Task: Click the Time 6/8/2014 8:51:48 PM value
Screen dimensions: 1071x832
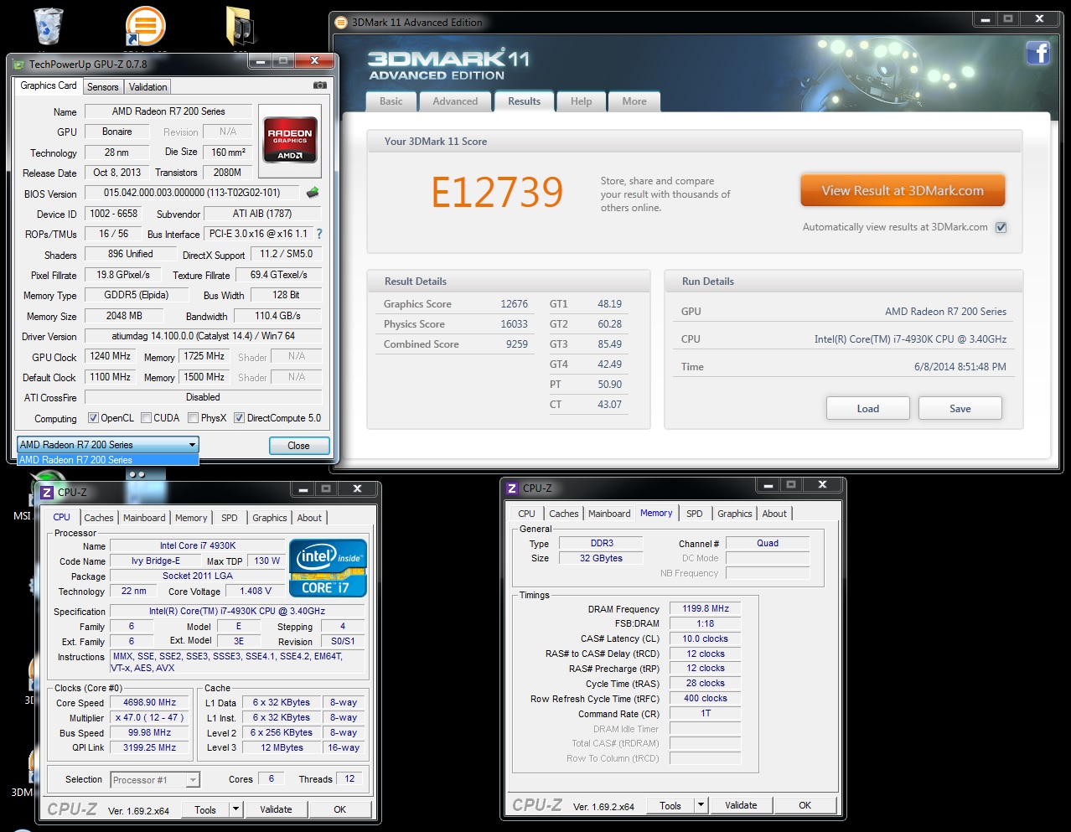Action: (x=960, y=367)
